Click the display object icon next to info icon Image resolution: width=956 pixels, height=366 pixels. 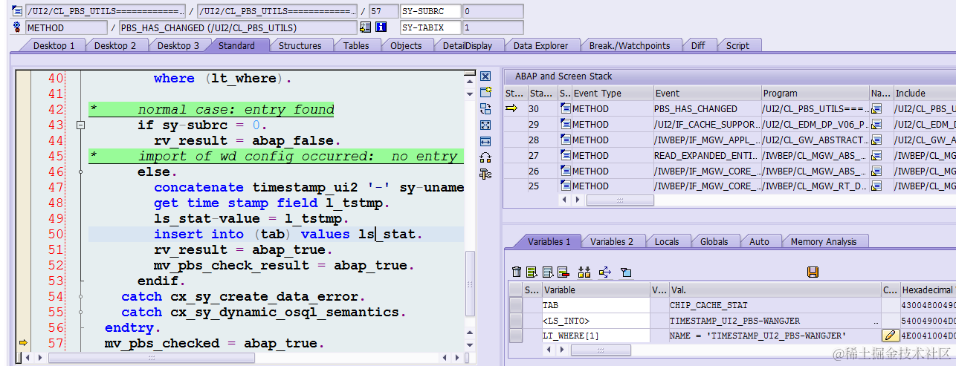pyautogui.click(x=365, y=27)
